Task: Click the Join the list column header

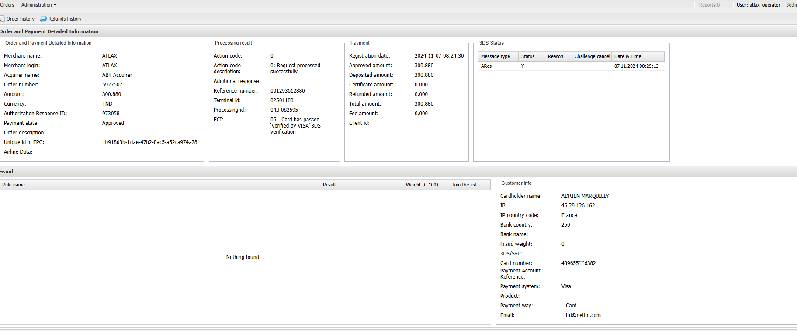Action: click(464, 185)
